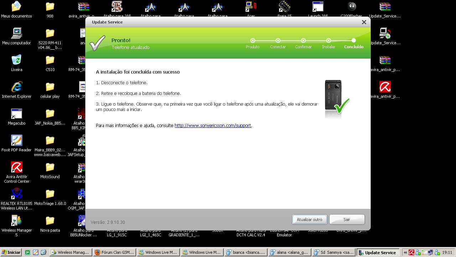Screen dimensions: 456x257
Task: Click the Instalar step marker
Action: pos(328,41)
